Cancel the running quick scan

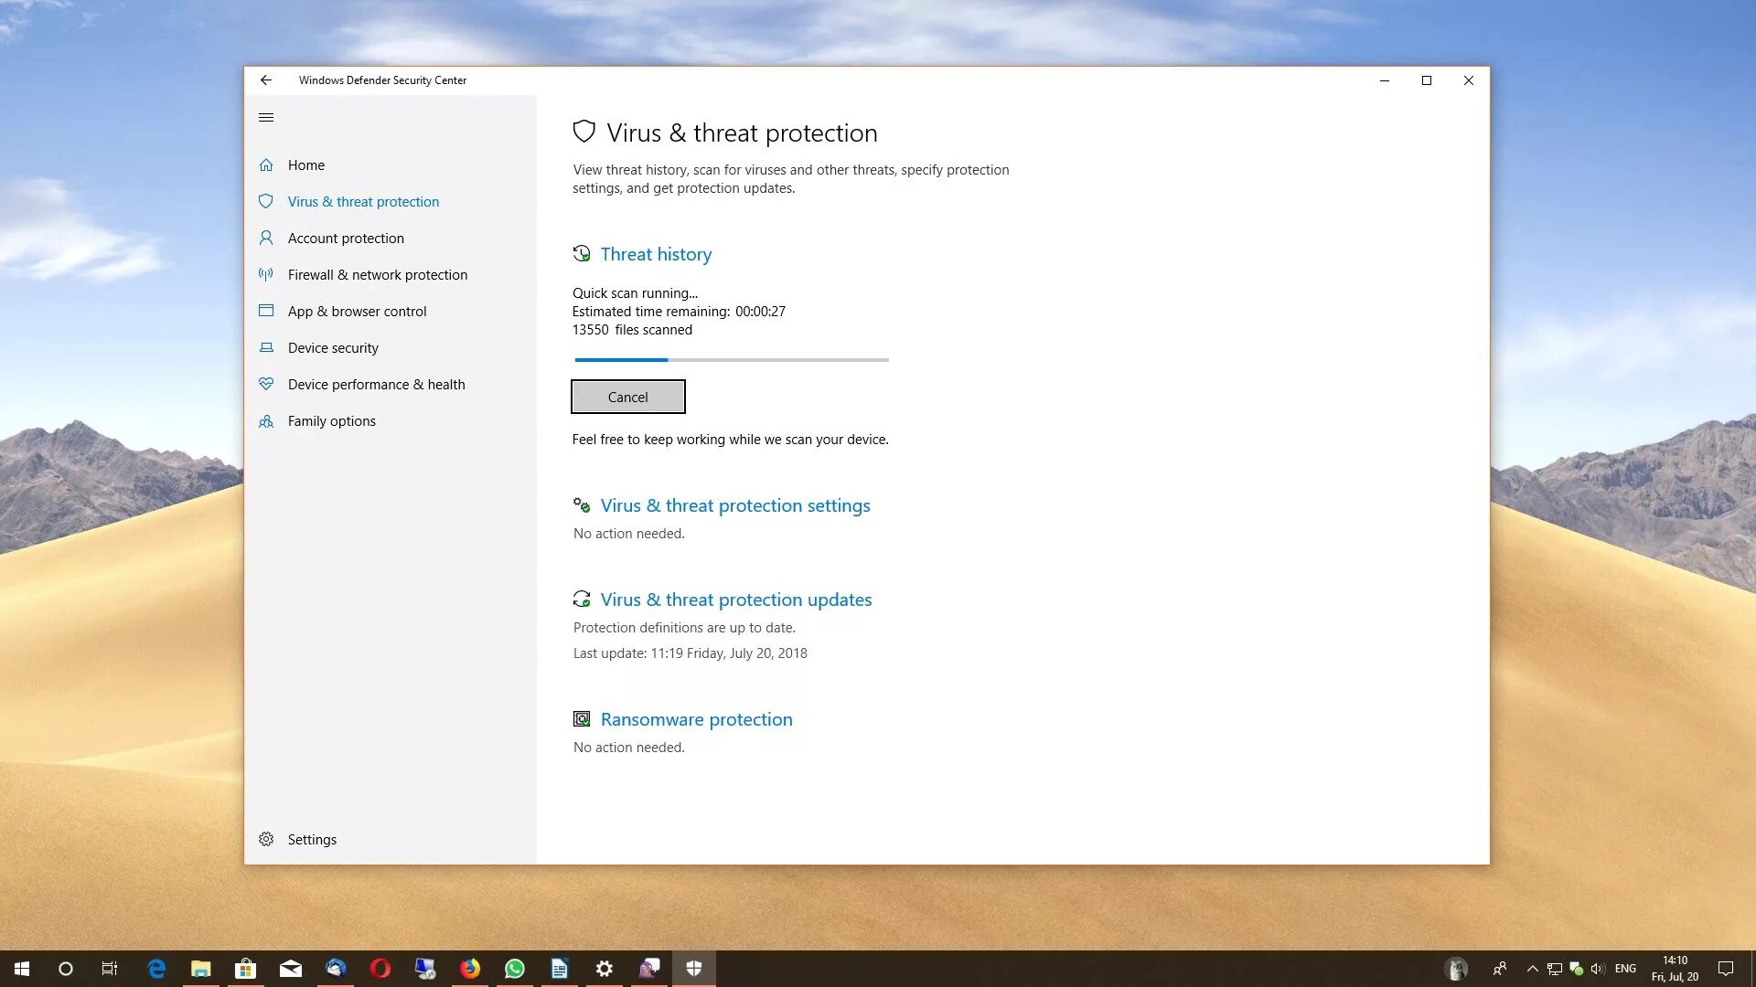pyautogui.click(x=627, y=398)
